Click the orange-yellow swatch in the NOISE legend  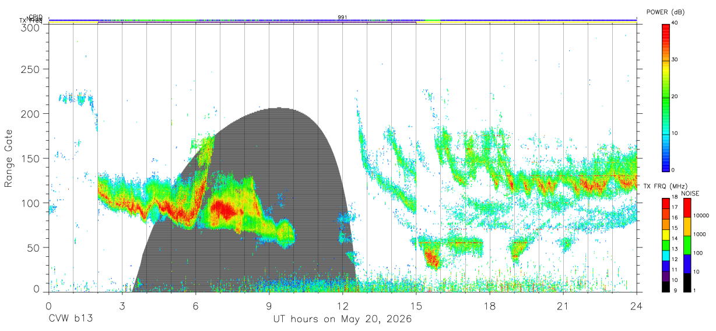(x=686, y=226)
